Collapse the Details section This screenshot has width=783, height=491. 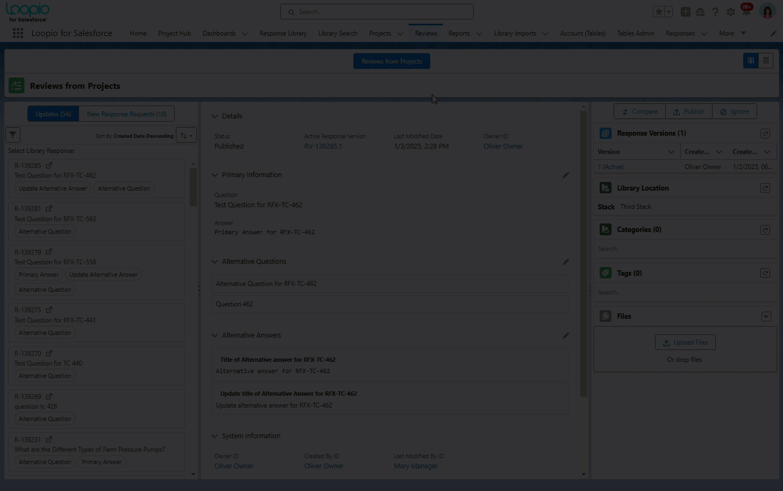point(215,116)
